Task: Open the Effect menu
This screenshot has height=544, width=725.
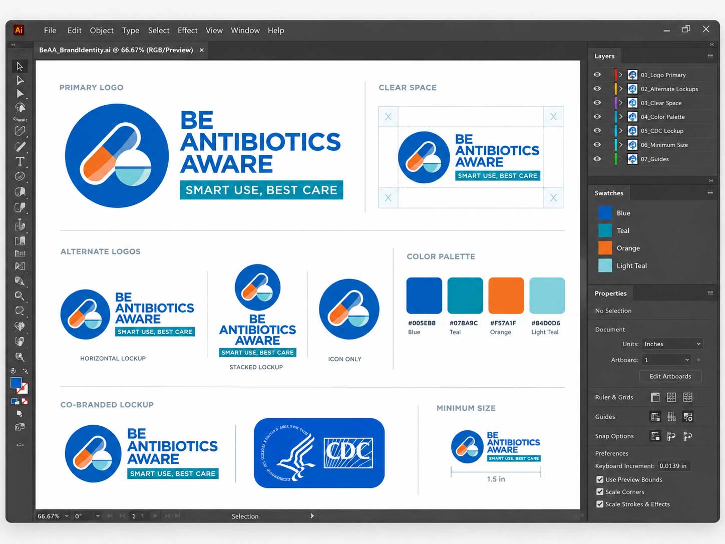Action: click(x=188, y=30)
